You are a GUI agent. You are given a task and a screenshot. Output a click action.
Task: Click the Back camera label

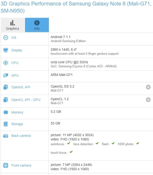click(21, 136)
